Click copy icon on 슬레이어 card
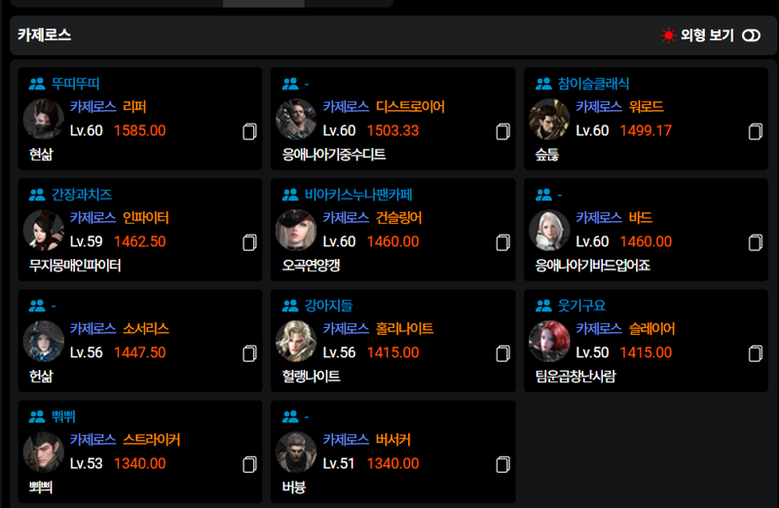The height and width of the screenshot is (508, 779). point(756,353)
